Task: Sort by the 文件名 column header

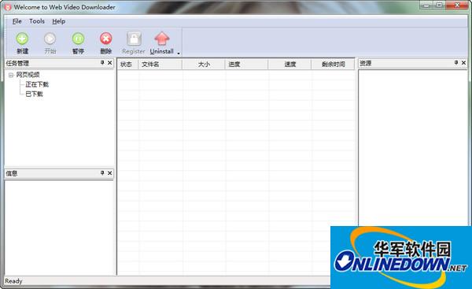Action: click(x=160, y=65)
